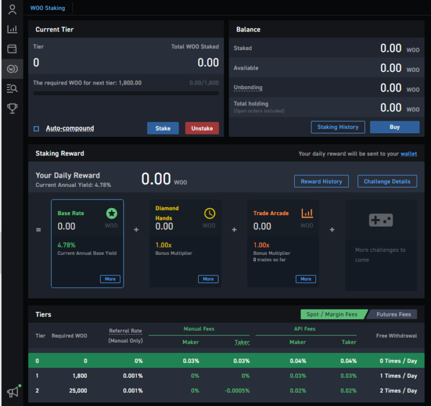The height and width of the screenshot is (406, 431).
Task: Switch to the Futures Fees toggle
Action: tap(394, 315)
